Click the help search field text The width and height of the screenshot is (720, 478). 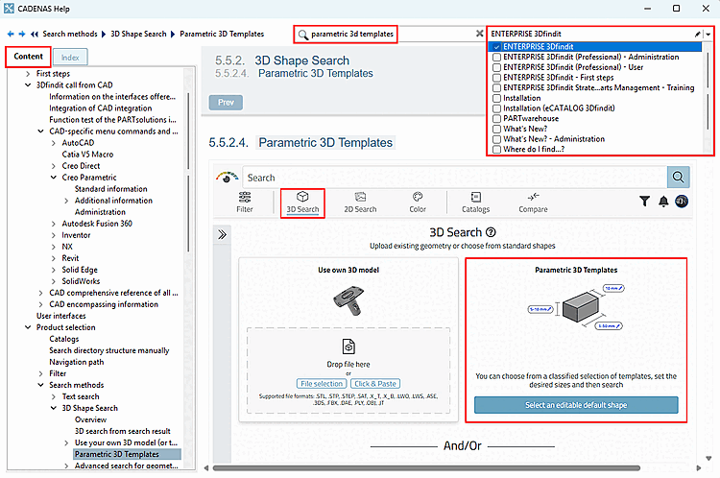[x=352, y=34]
